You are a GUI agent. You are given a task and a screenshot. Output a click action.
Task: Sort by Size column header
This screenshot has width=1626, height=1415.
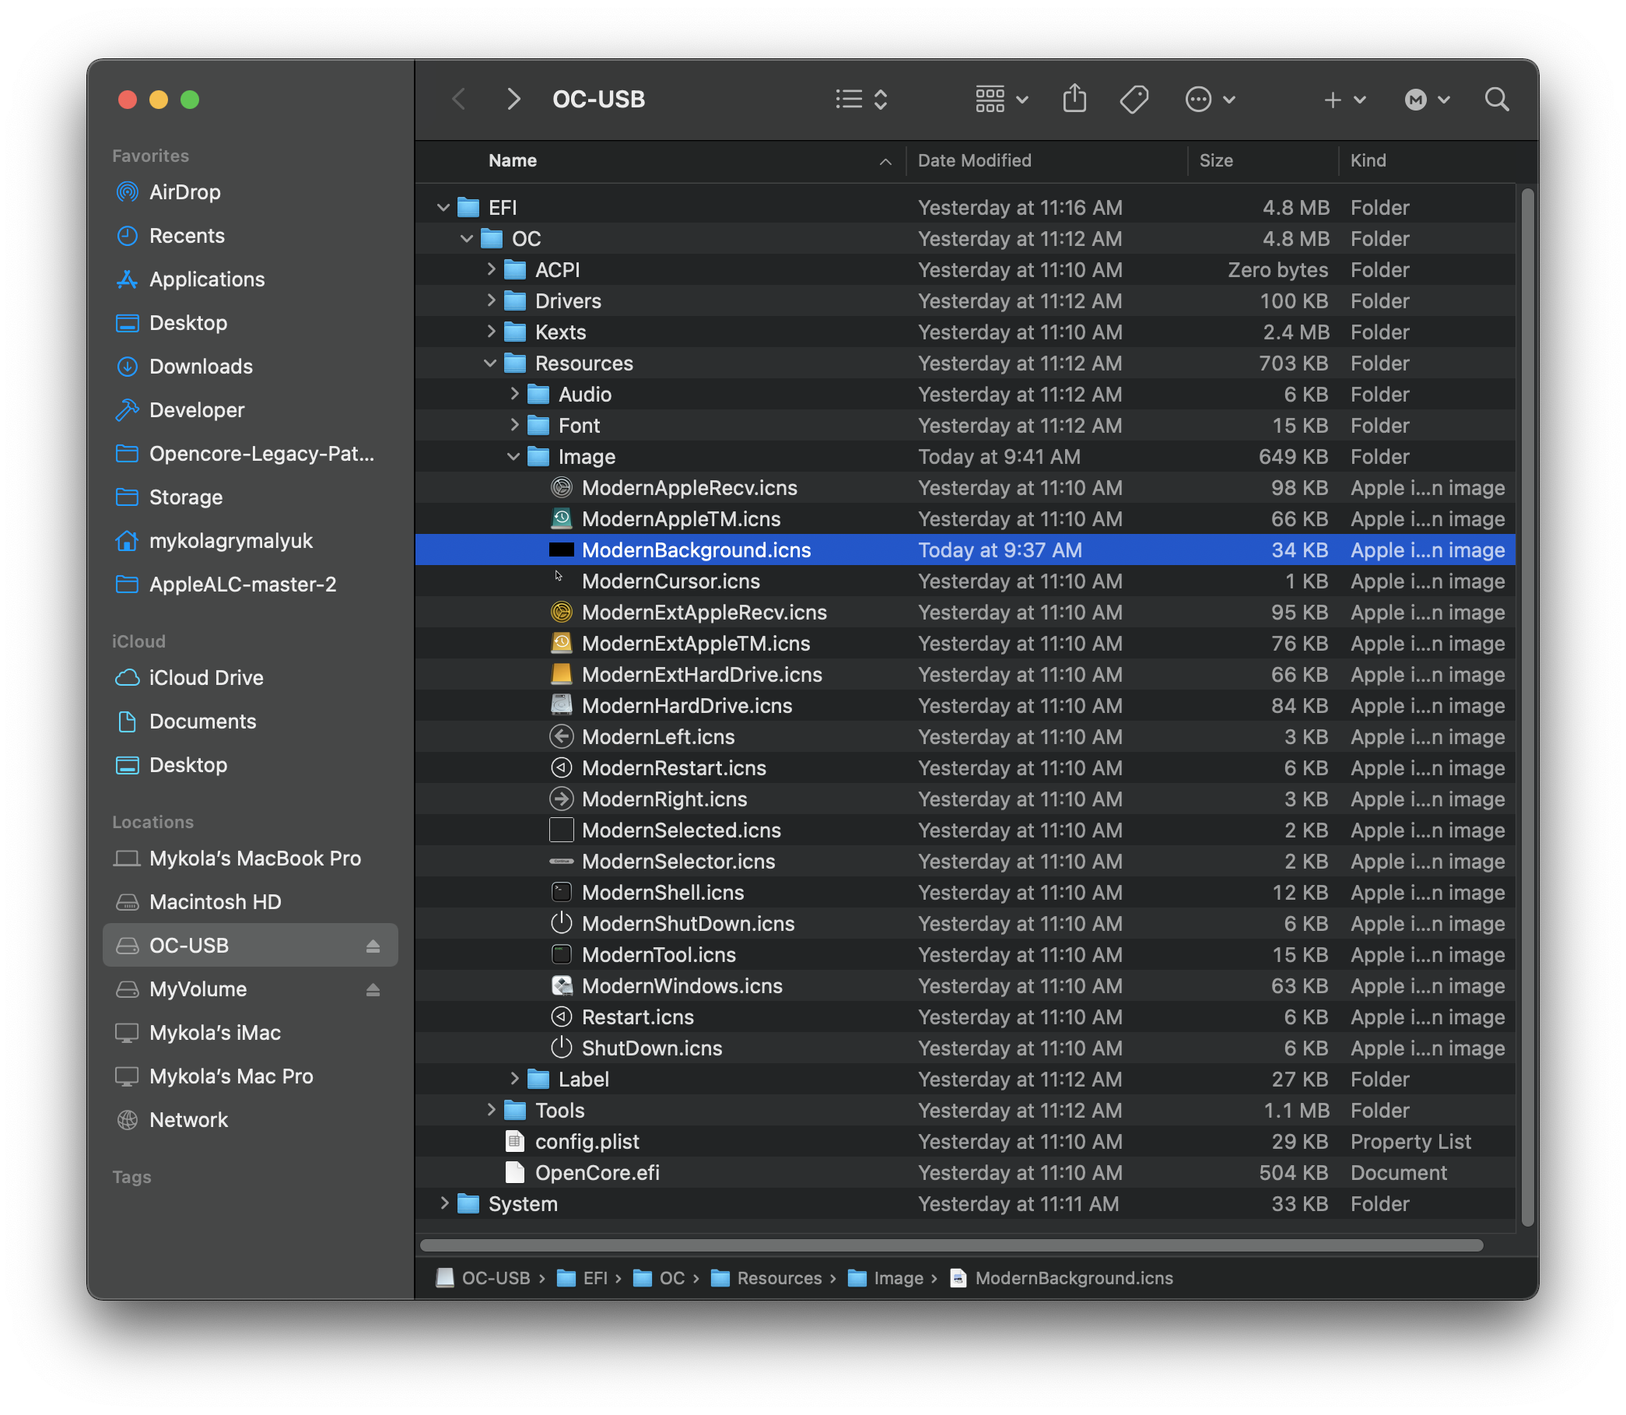click(x=1215, y=160)
